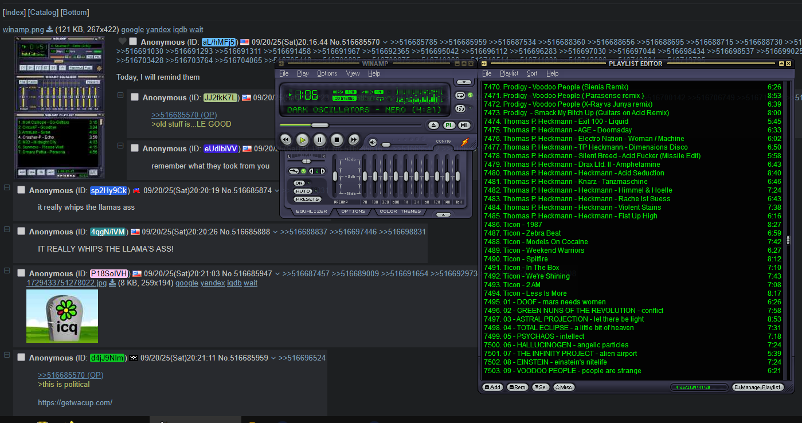Toggle the PL playlist editor button
Screen dimensions: 802x423
click(x=449, y=125)
